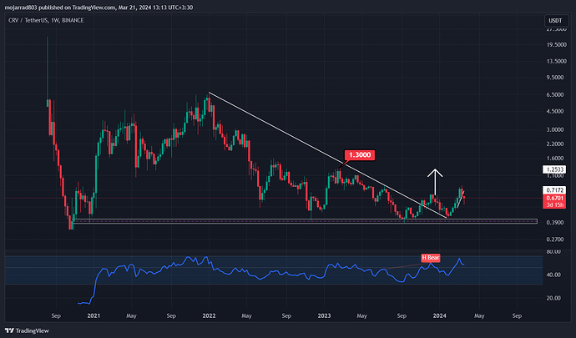Click the blue RSI indicator line
The image size is (576, 338).
(x=250, y=271)
